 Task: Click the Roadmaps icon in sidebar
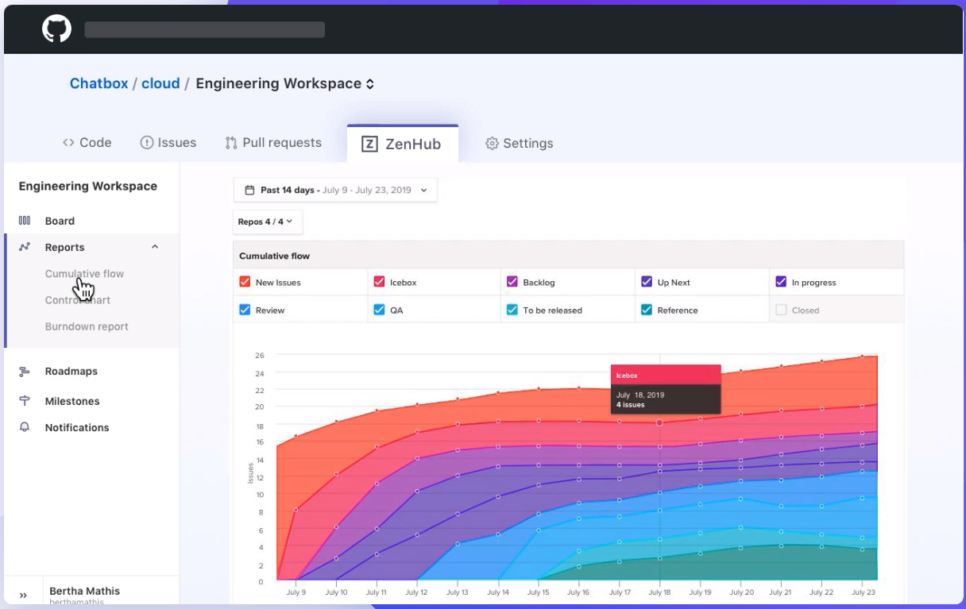25,371
